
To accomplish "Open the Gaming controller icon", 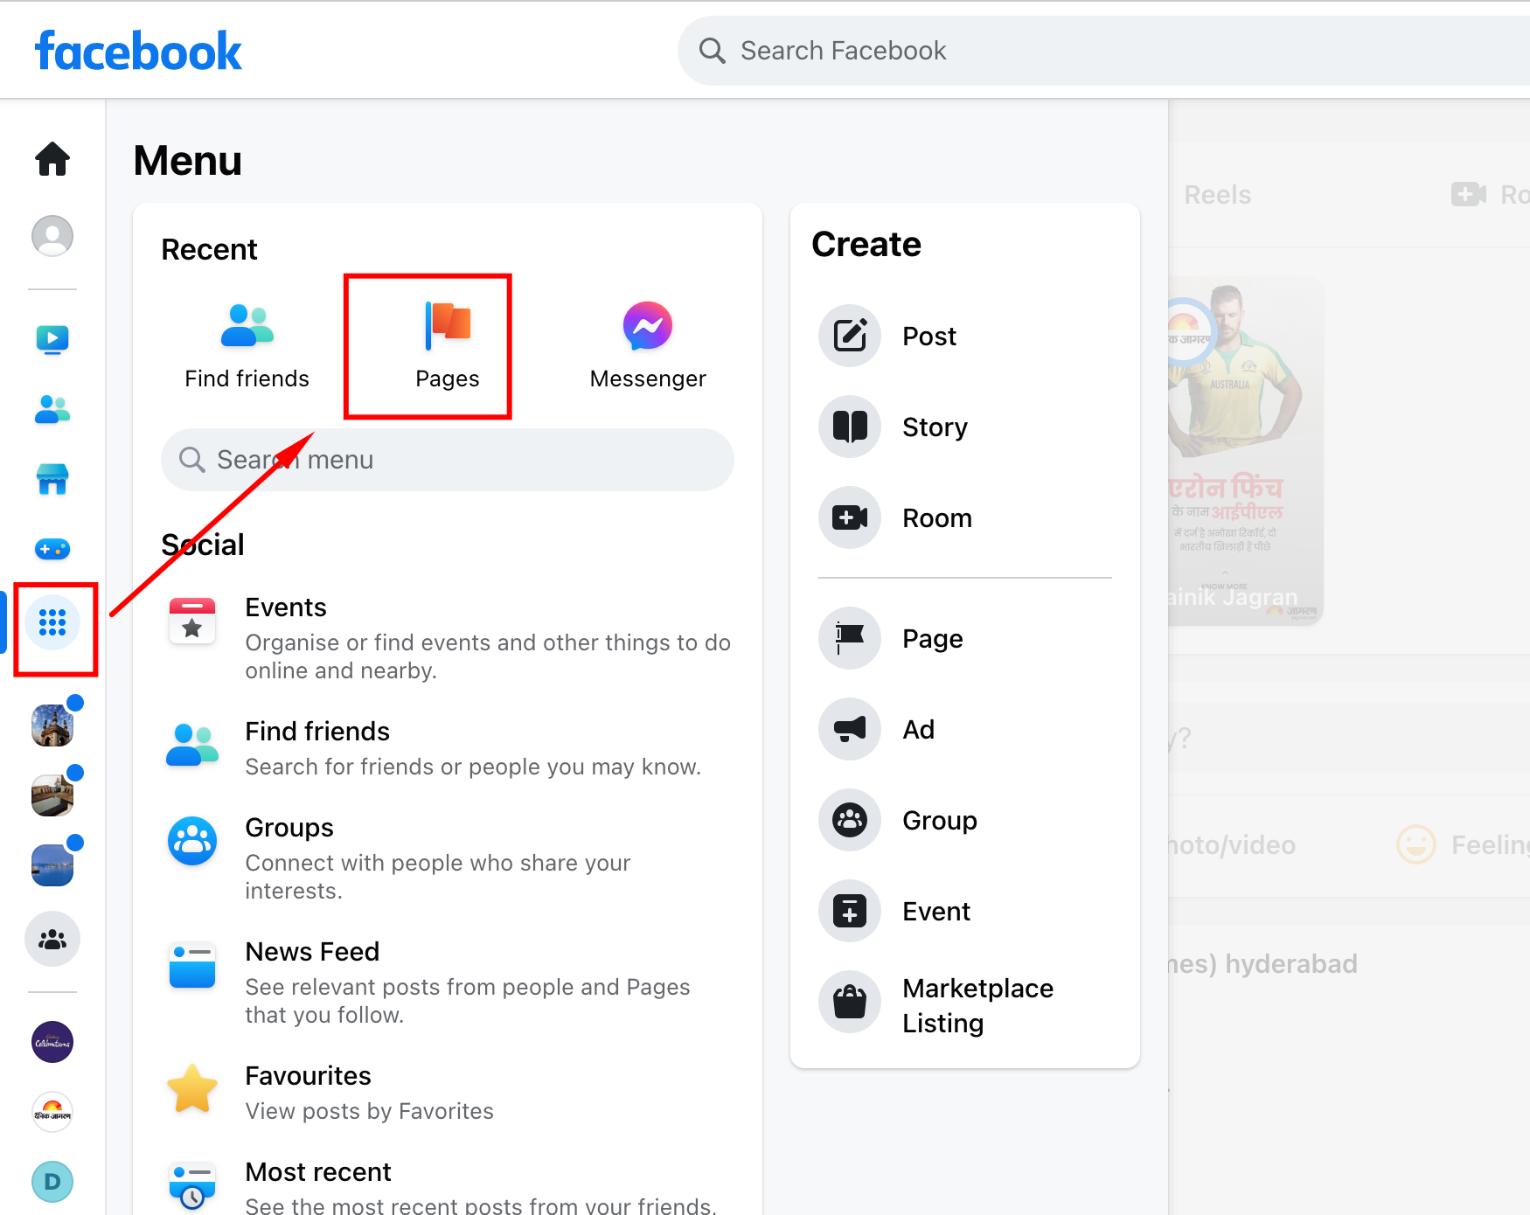I will [52, 549].
